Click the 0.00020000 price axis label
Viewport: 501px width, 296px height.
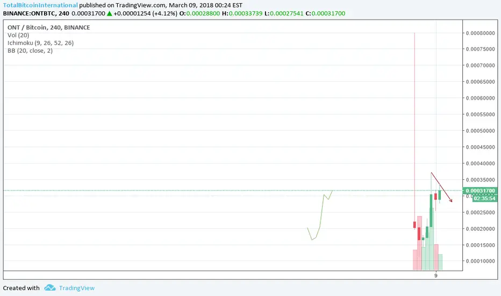tap(480, 229)
